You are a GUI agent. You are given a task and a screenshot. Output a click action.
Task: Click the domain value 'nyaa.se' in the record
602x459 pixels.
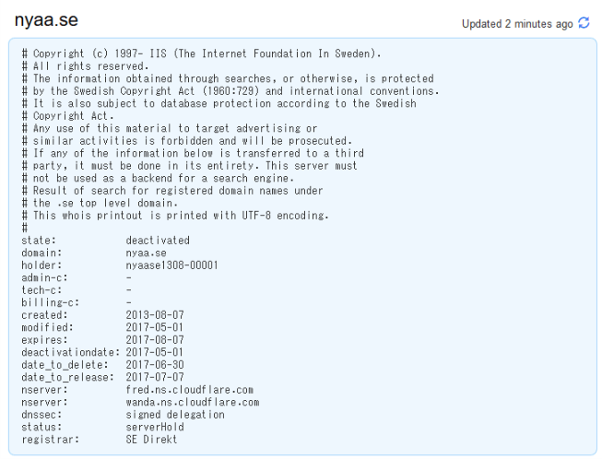point(145,252)
